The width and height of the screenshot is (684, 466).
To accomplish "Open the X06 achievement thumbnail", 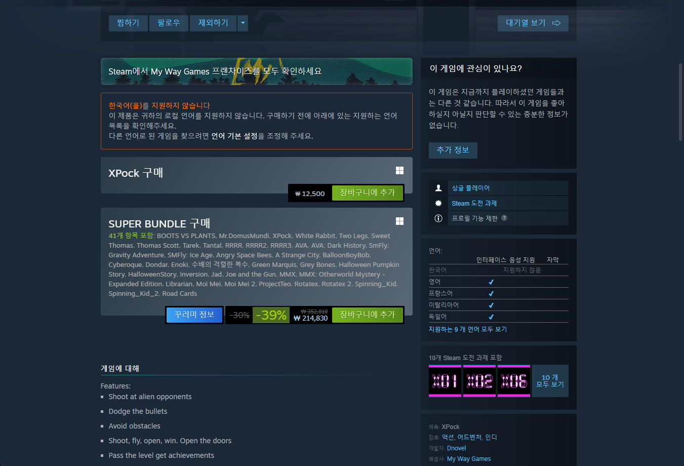I will click(x=514, y=381).
